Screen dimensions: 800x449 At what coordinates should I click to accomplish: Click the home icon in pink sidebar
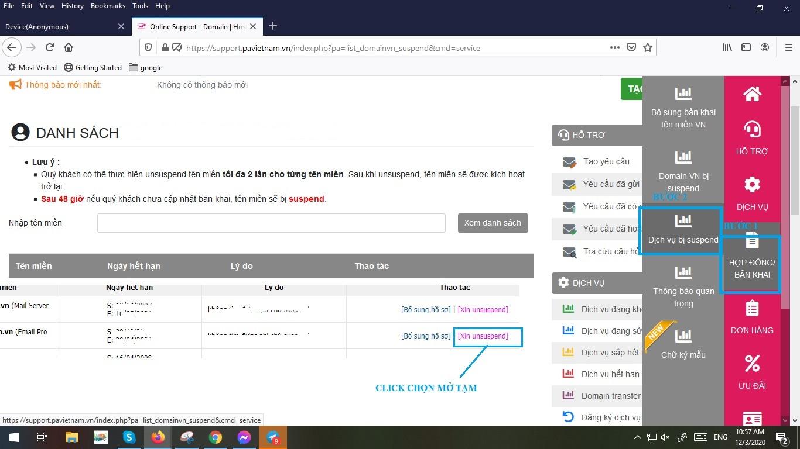tap(752, 94)
